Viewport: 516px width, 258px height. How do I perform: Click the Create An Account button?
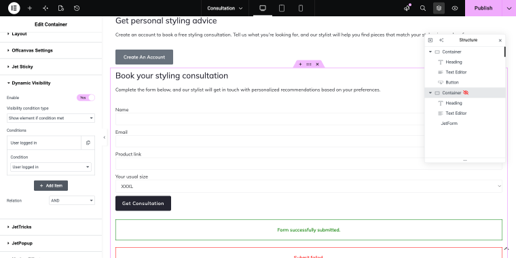coord(144,57)
